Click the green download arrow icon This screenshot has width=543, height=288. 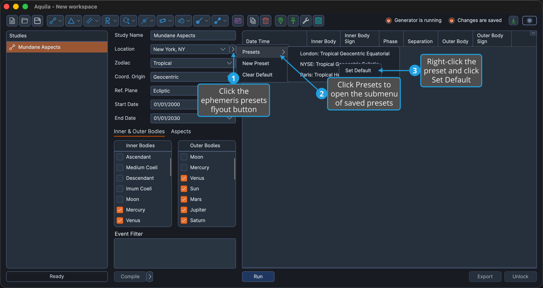[513, 21]
